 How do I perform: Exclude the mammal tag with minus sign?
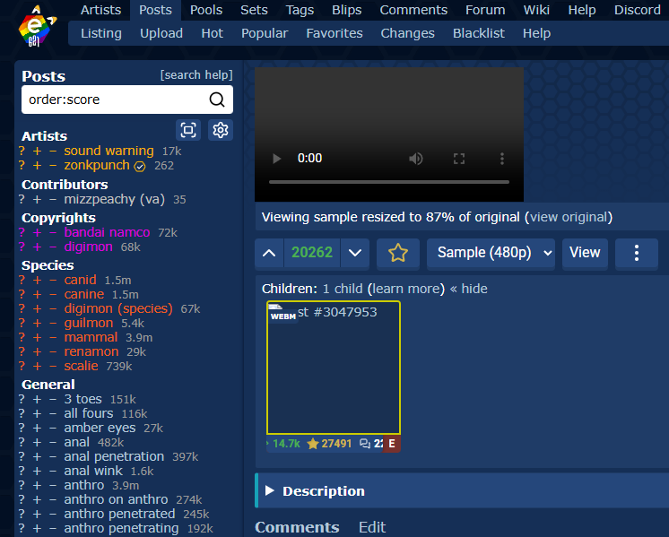(53, 337)
